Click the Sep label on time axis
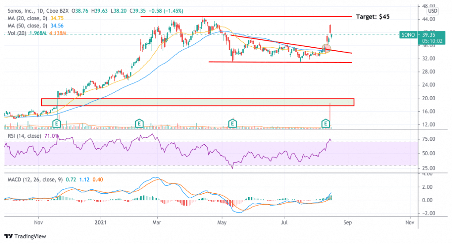The height and width of the screenshot is (244, 452). (348, 222)
